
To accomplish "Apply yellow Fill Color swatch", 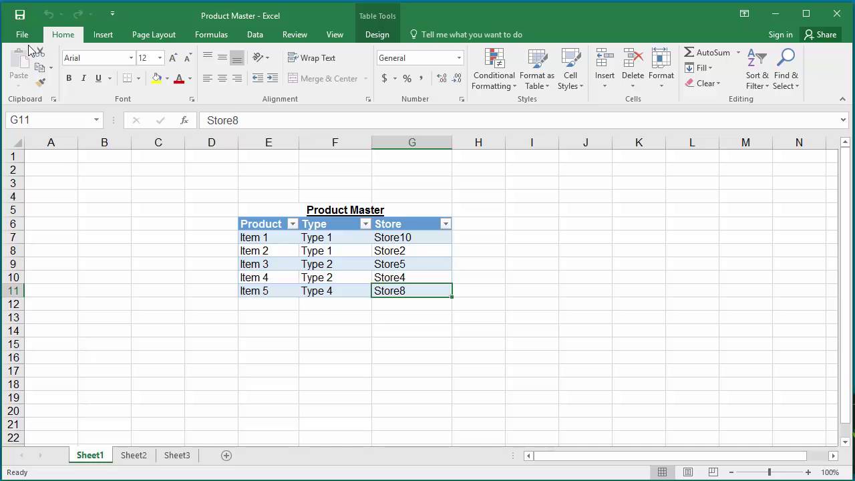I will point(156,78).
